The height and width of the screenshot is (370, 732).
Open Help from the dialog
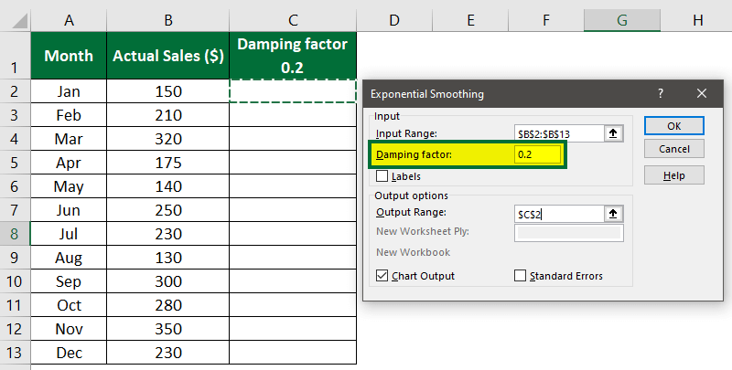tap(673, 175)
